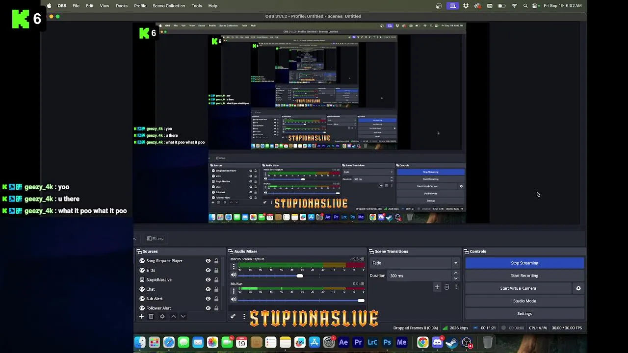Viewport: 628px width, 353px height.
Task: Open the Edit menu
Action: pos(90,6)
